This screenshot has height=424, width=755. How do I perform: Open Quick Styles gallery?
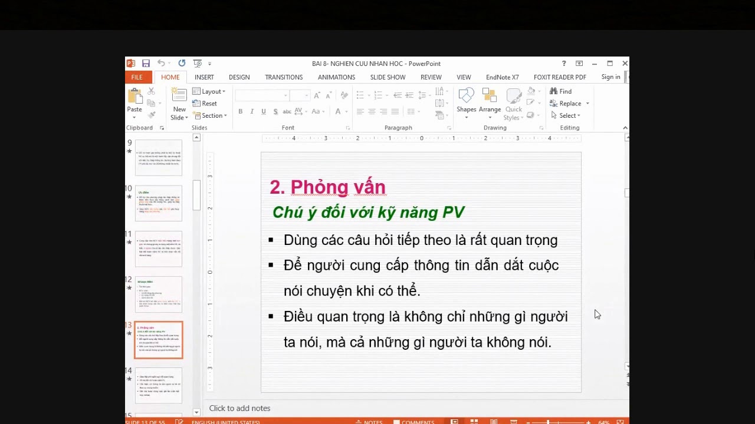point(514,104)
